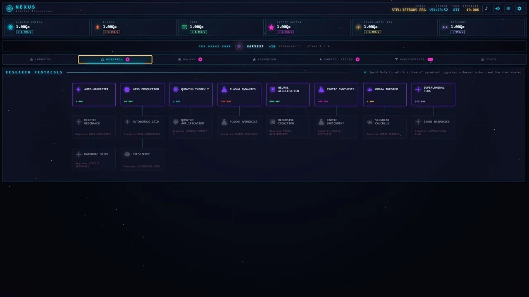Select the Plasma Dynamics flask icon

point(224,90)
